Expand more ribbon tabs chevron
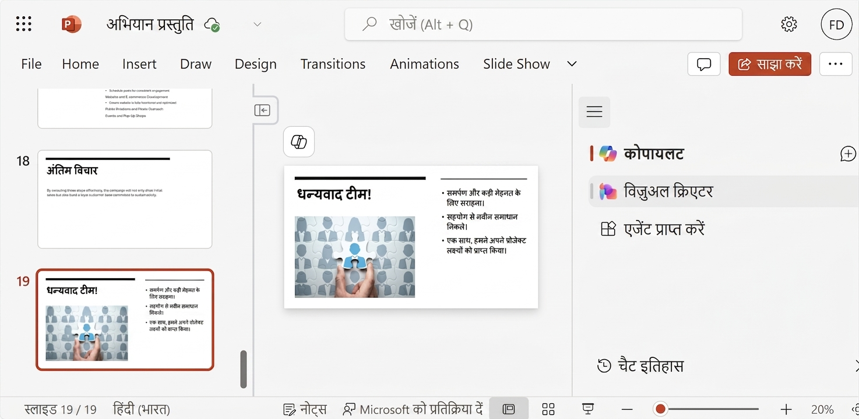 572,64
